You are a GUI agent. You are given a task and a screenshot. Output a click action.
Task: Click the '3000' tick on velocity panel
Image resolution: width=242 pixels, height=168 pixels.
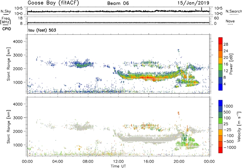[x=18, y=118]
